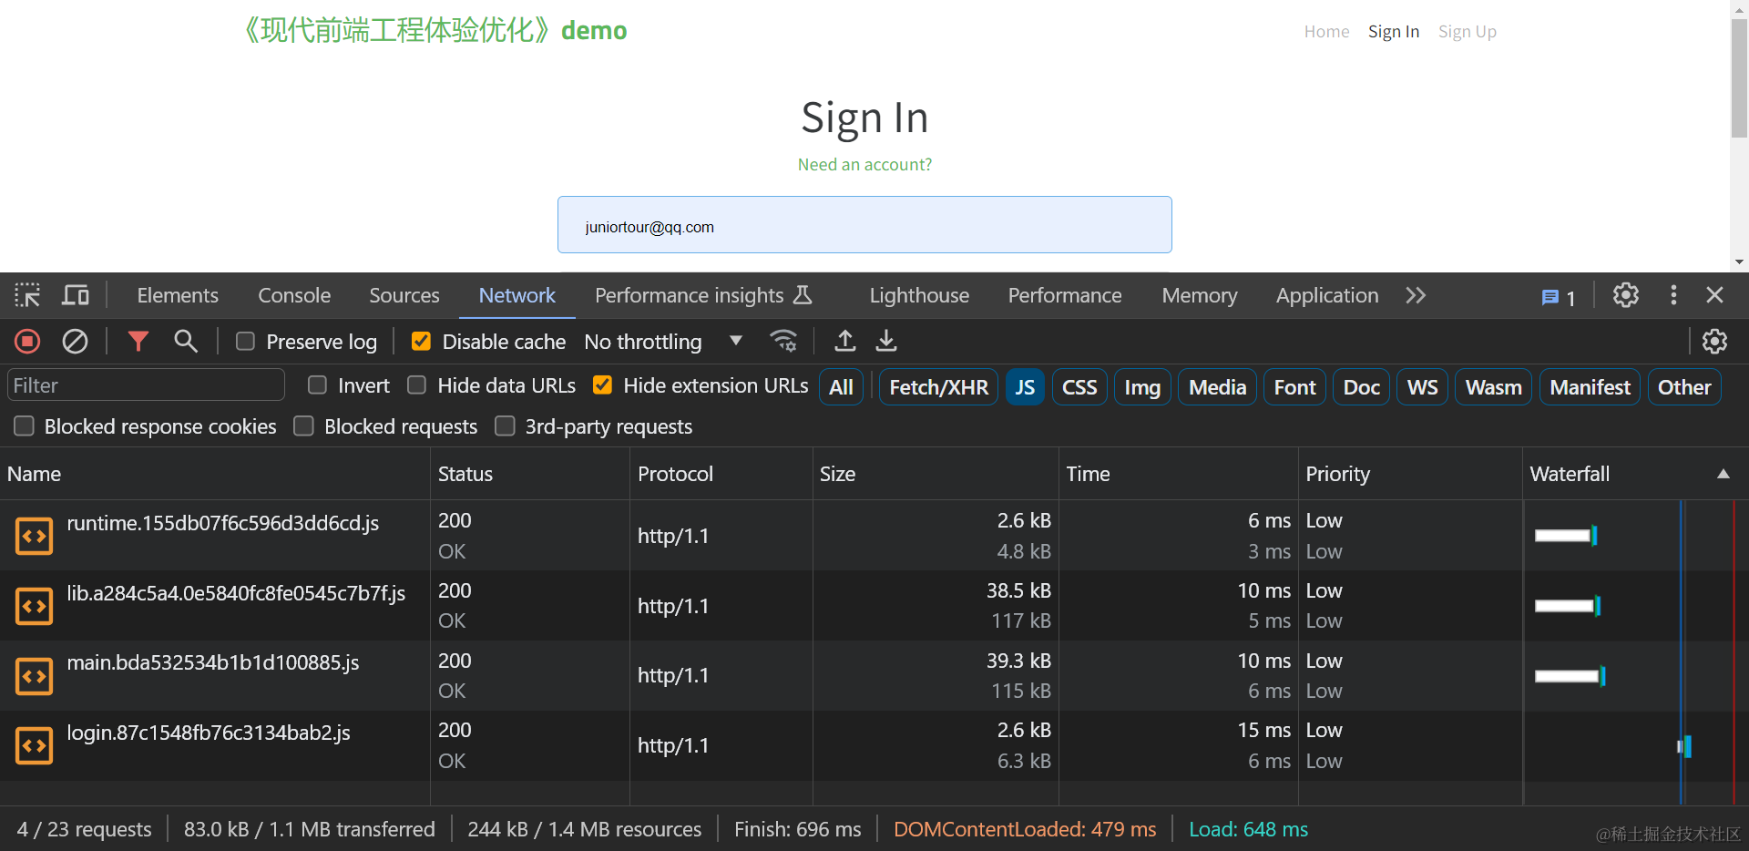The image size is (1749, 851).
Task: Open the No throttling dropdown
Action: pos(662,342)
